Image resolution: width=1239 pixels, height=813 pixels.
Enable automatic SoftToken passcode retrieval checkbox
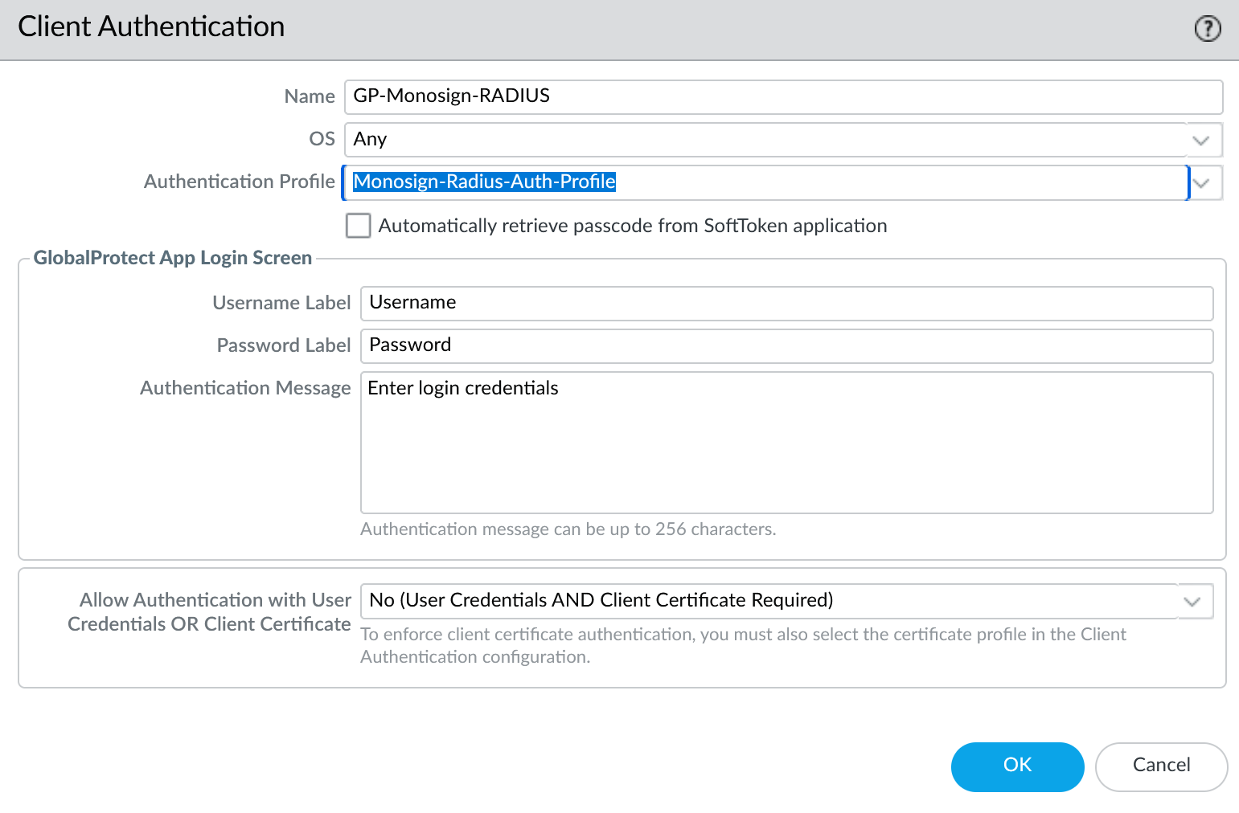[359, 226]
